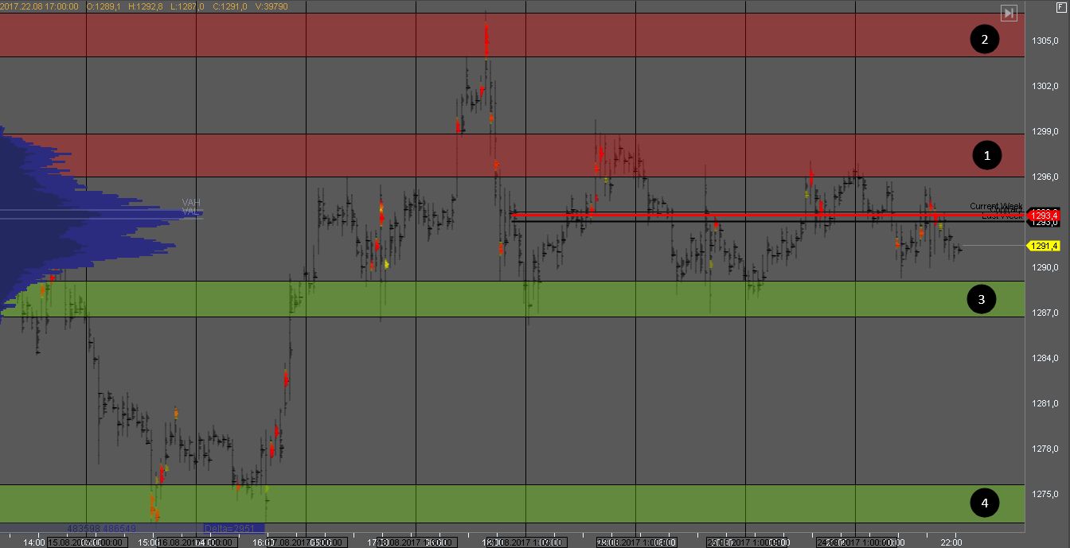The image size is (1070, 548).
Task: Click the yellow 1291,4 current price tag
Action: [1044, 247]
